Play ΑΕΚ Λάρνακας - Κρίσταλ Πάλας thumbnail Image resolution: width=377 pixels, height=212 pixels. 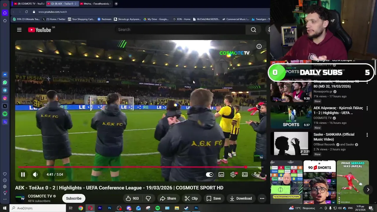(291, 117)
